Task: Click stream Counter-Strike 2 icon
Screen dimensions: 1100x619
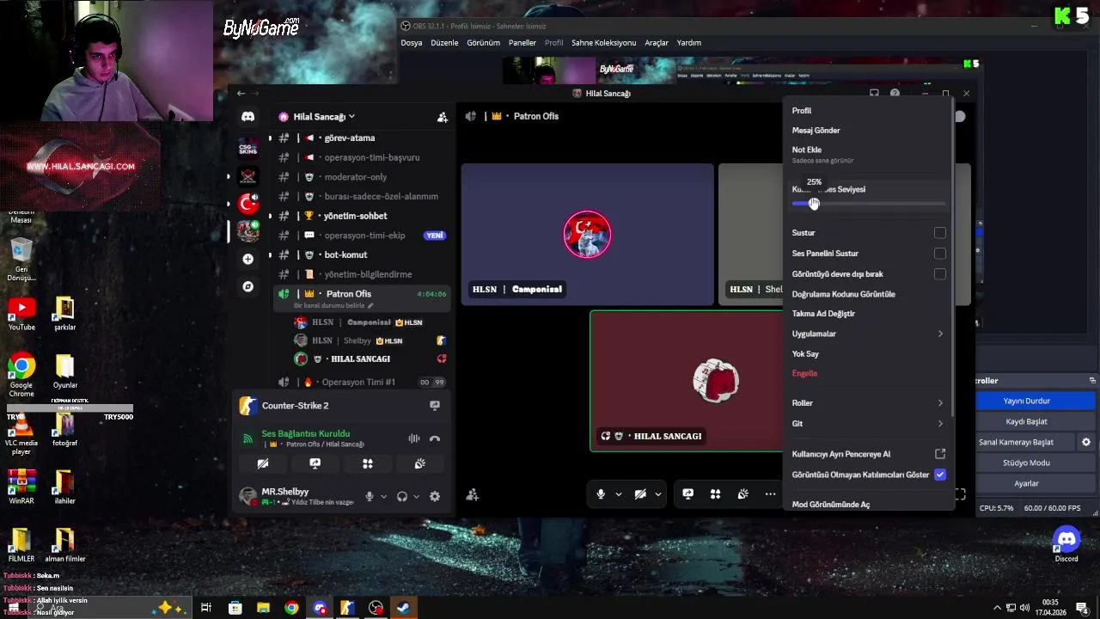Action: [435, 406]
